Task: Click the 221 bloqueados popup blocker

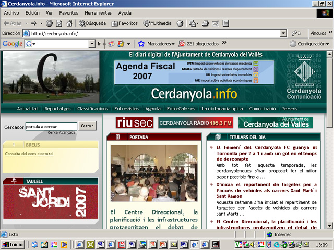Action: pos(198,44)
